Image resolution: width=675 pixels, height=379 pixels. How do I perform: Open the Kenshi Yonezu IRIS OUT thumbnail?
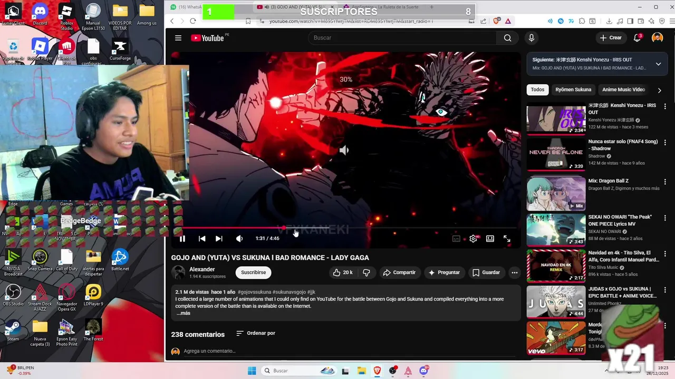click(x=556, y=118)
